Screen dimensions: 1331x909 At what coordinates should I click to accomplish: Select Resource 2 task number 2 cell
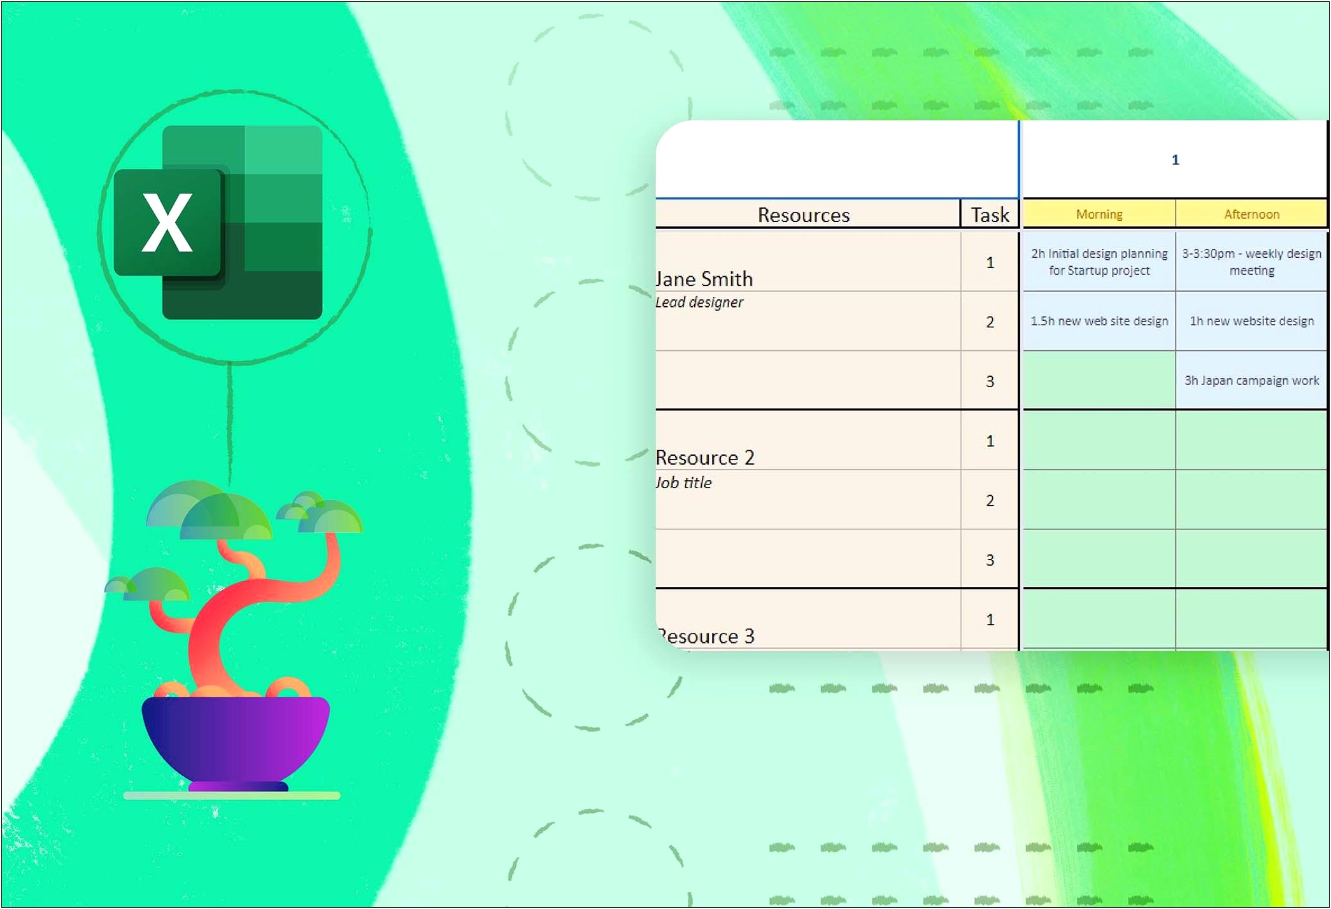990,500
